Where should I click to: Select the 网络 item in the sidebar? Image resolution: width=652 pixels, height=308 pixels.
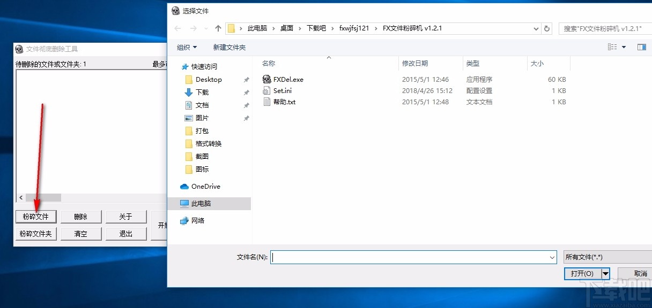(x=199, y=220)
